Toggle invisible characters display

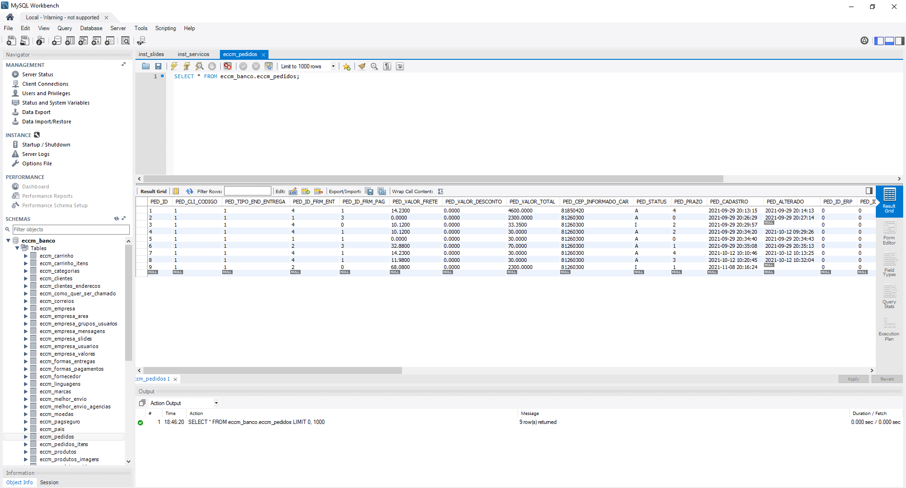387,66
